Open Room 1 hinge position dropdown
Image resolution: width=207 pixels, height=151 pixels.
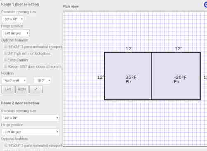pyautogui.click(x=16, y=33)
